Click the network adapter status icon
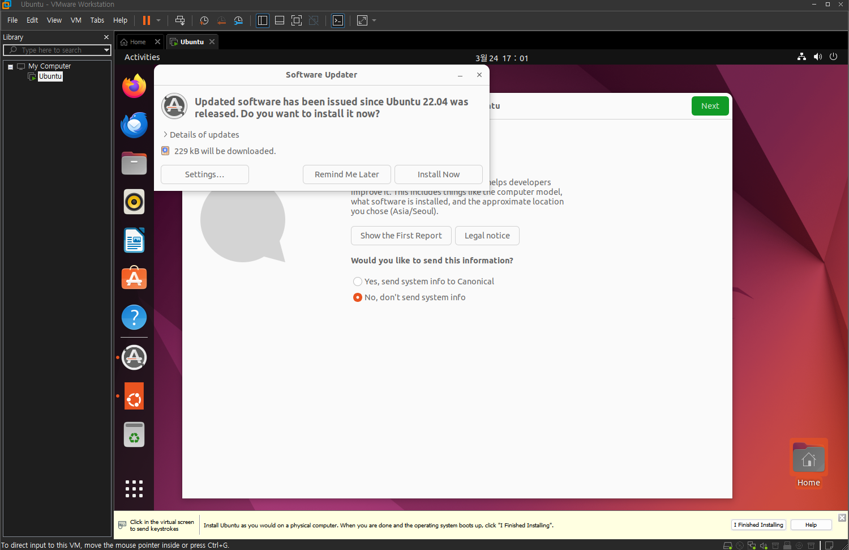The width and height of the screenshot is (849, 550). [x=752, y=545]
